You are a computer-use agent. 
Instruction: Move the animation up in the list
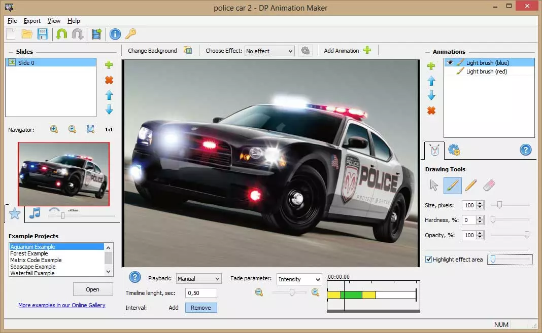[x=431, y=81]
